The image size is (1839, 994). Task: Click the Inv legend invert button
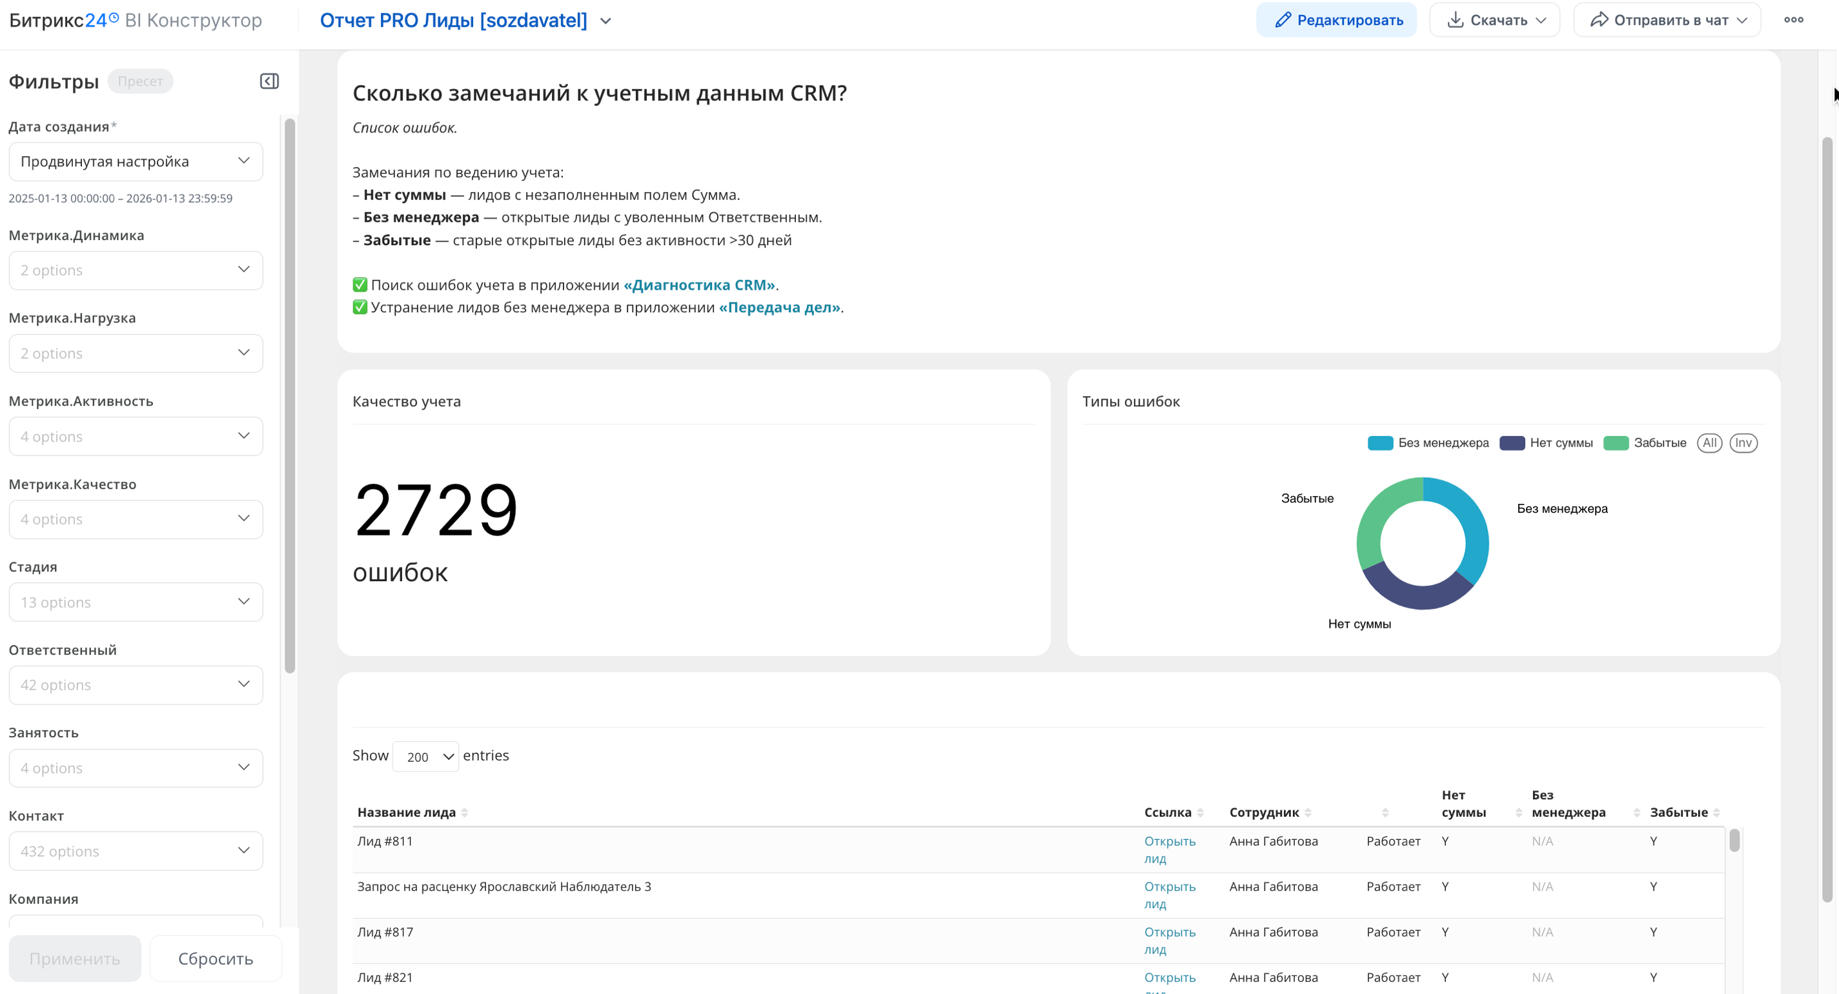click(1743, 443)
